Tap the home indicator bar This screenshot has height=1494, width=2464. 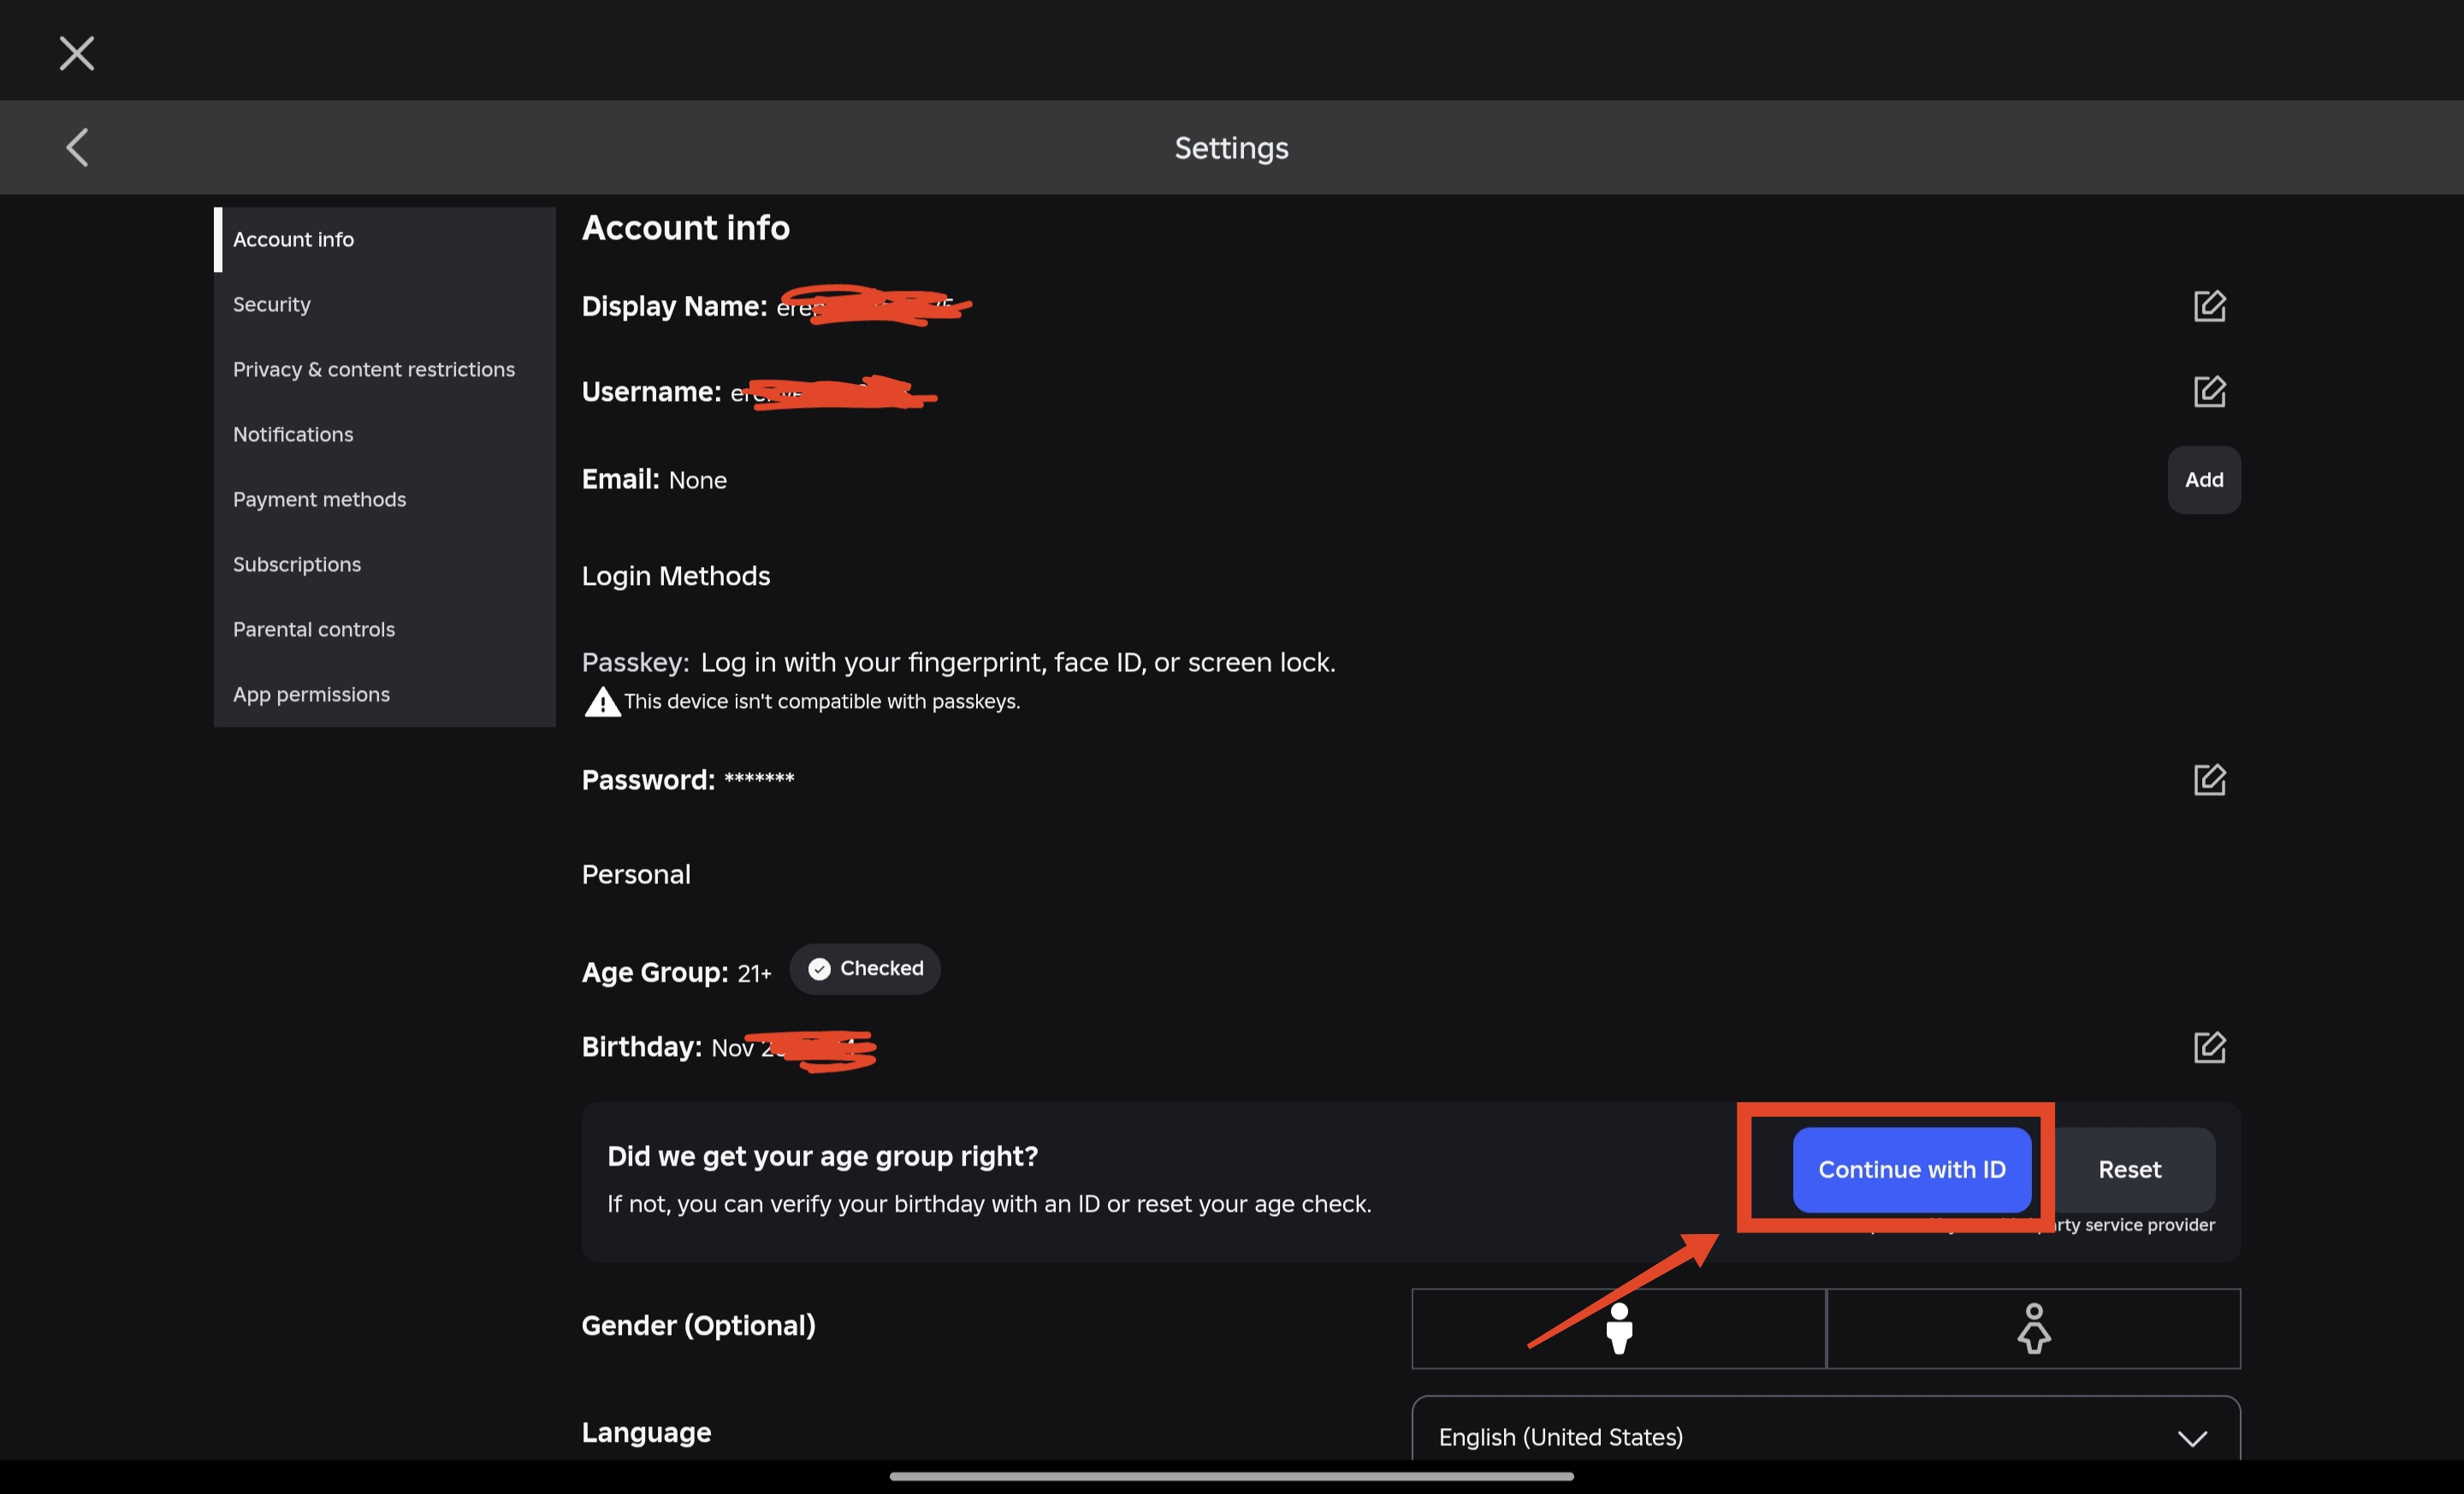coord(1231,1476)
